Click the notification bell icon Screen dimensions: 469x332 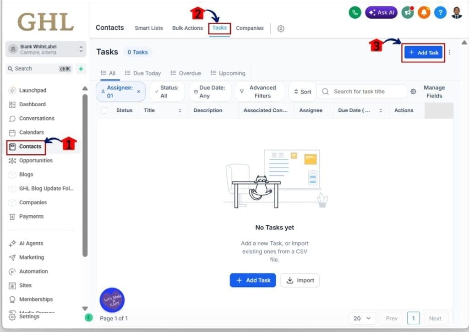click(424, 12)
